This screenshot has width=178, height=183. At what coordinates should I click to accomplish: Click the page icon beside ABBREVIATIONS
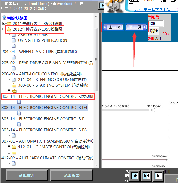click(x=14, y=35)
